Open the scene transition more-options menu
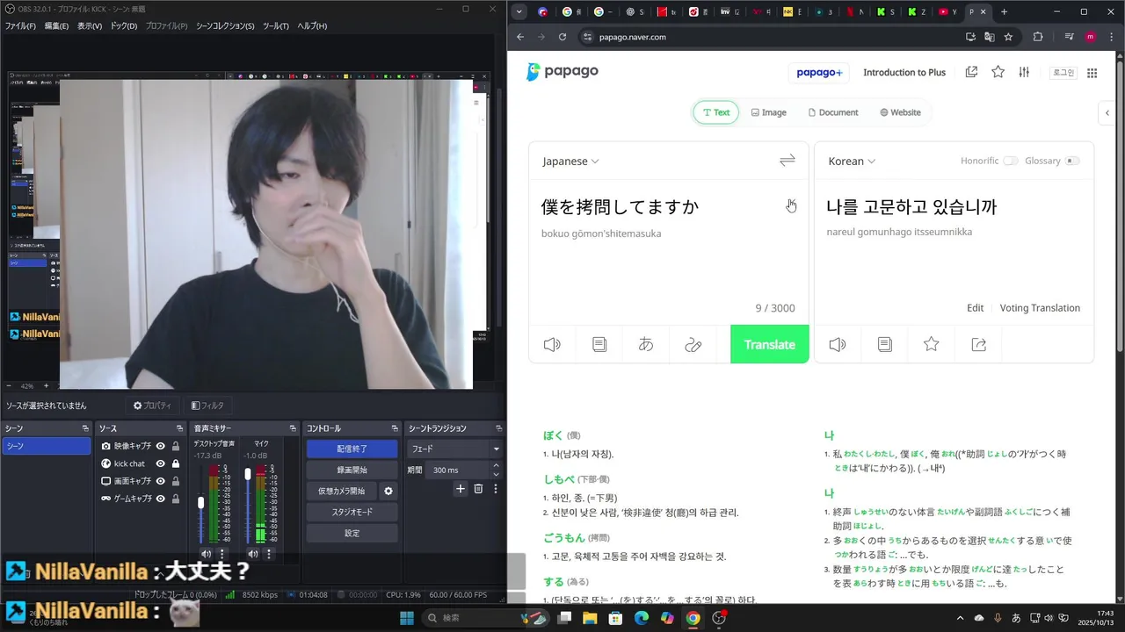Image resolution: width=1125 pixels, height=632 pixels. click(x=495, y=489)
